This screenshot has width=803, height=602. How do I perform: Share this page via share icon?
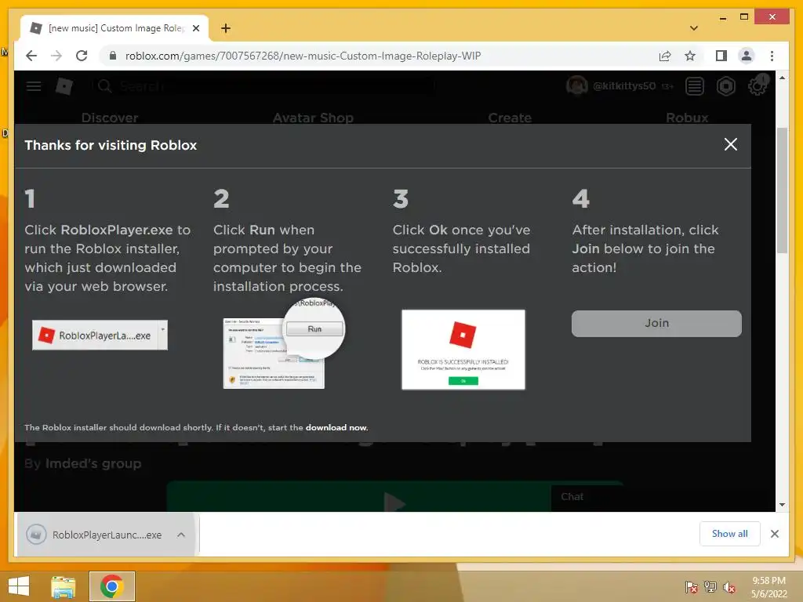click(665, 56)
